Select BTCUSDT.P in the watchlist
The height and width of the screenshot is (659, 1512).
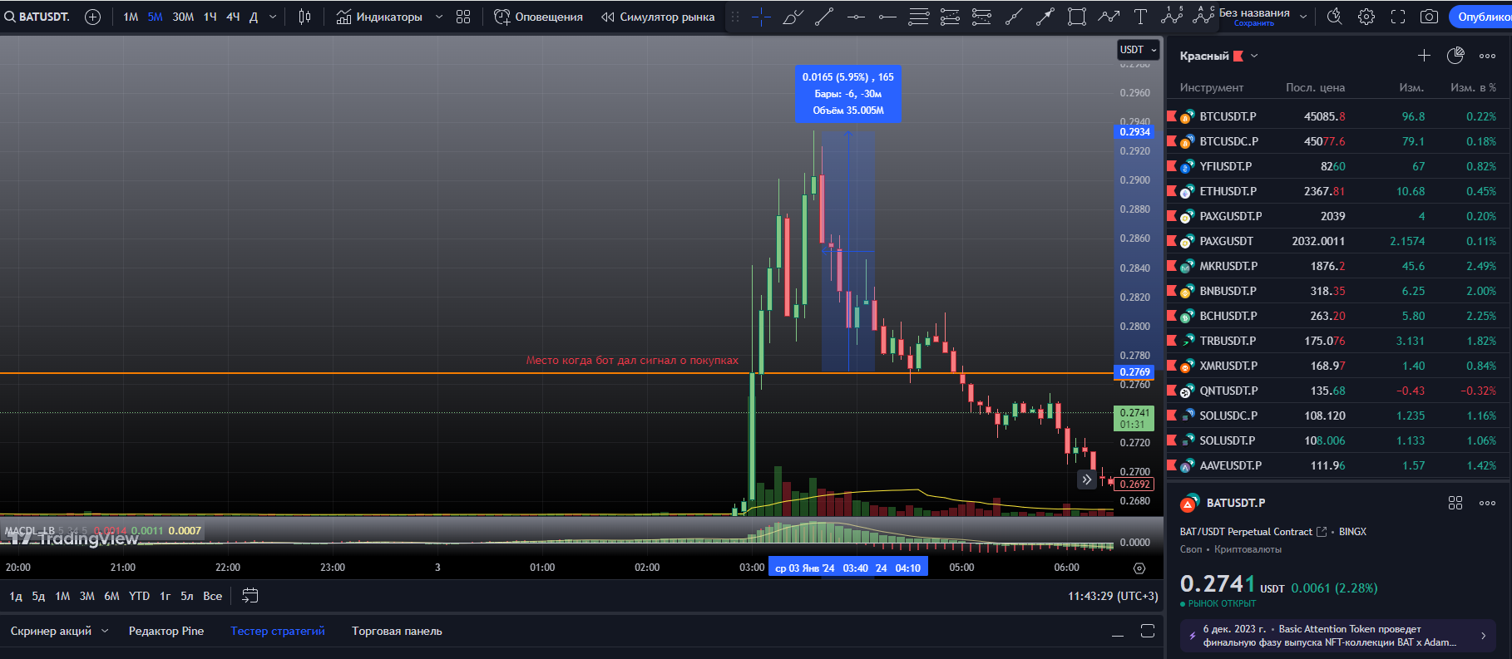[1339, 116]
